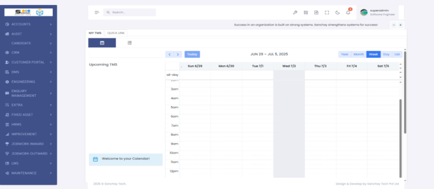434x189 pixels.
Task: Click the hamburger menu icon in header
Action: click(97, 12)
